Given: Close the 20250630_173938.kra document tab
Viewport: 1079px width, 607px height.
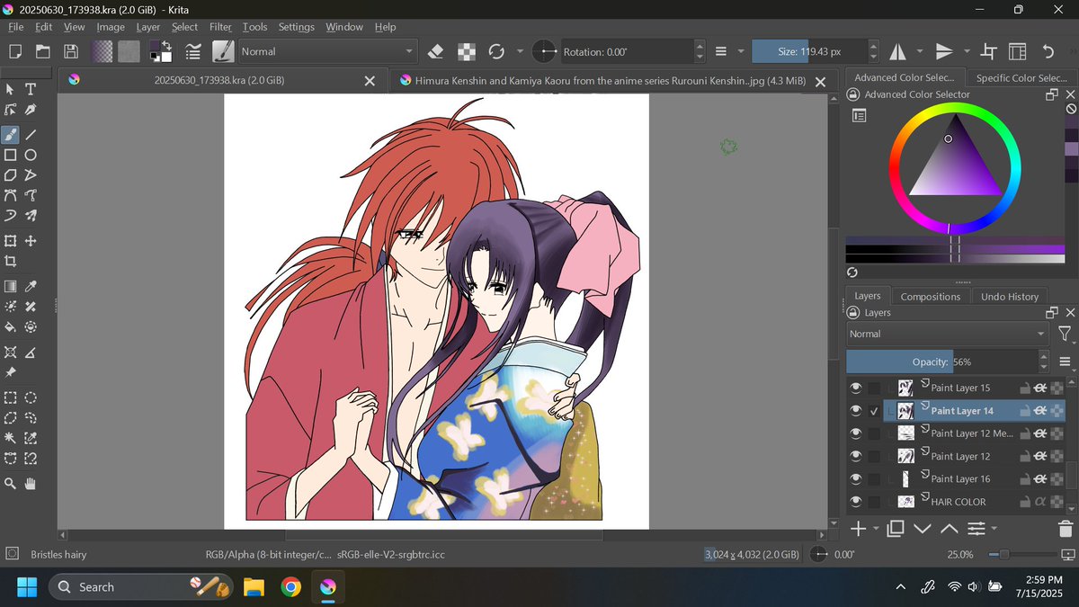Looking at the screenshot, I should [370, 80].
